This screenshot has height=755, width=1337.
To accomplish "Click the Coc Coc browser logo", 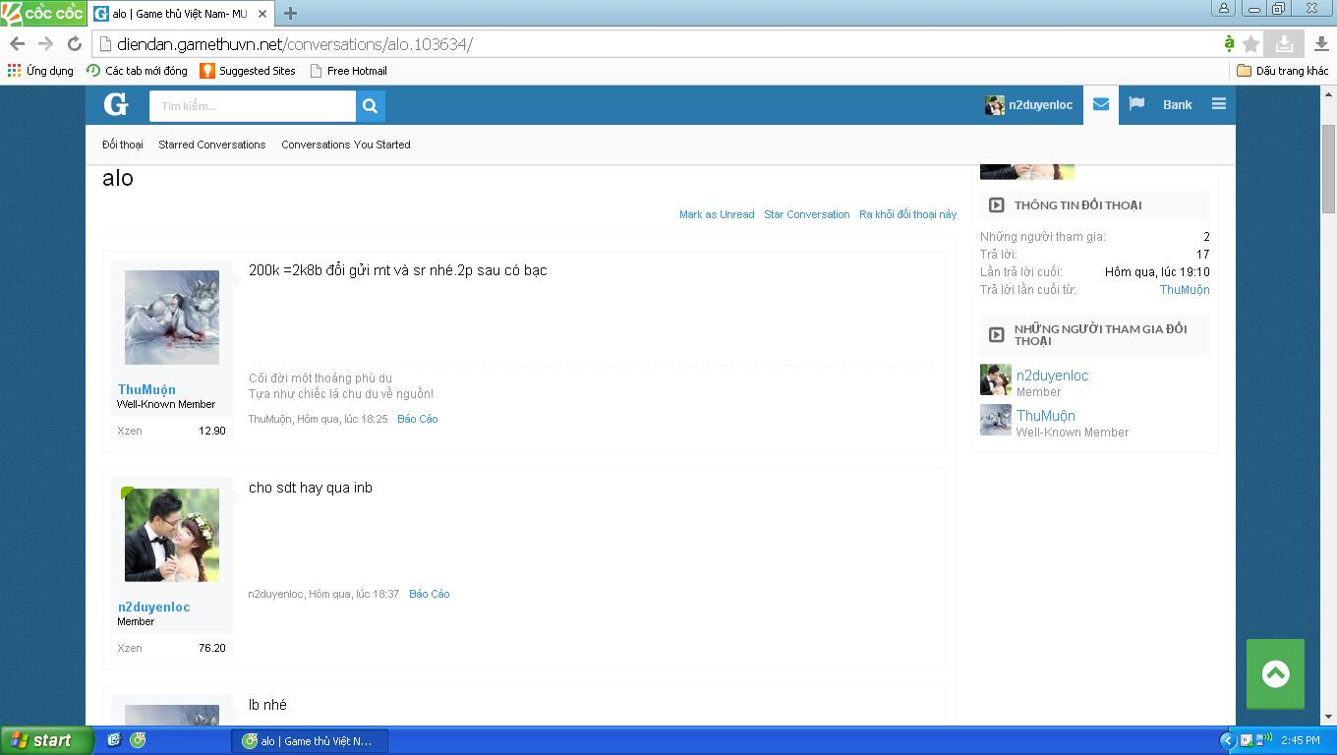I will tap(42, 13).
